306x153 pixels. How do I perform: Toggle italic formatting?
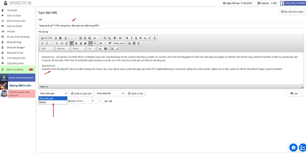(x=132, y=38)
